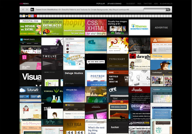Viewport: 192px width, 134px height.
Task: Open the WebMotiva avatar icon
Action: point(32,9)
